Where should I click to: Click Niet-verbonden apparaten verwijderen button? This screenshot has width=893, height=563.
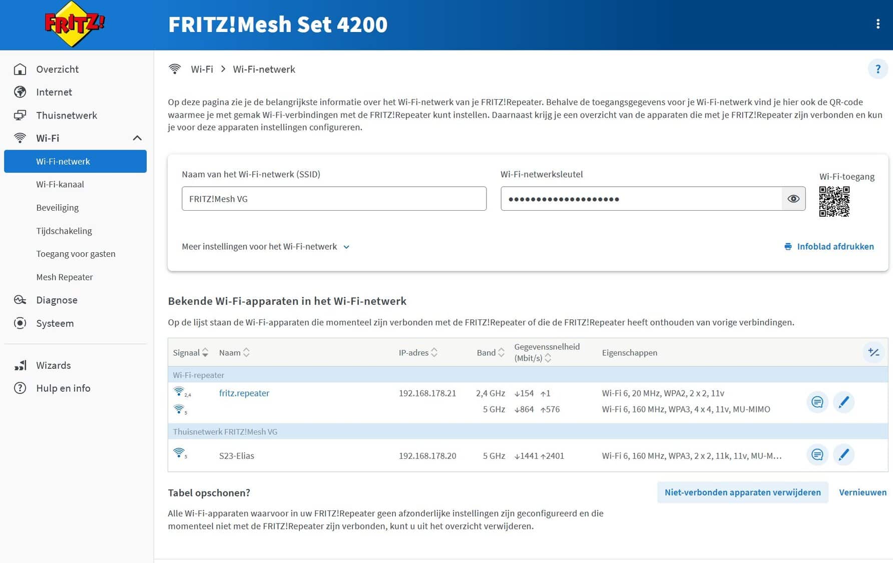click(742, 492)
